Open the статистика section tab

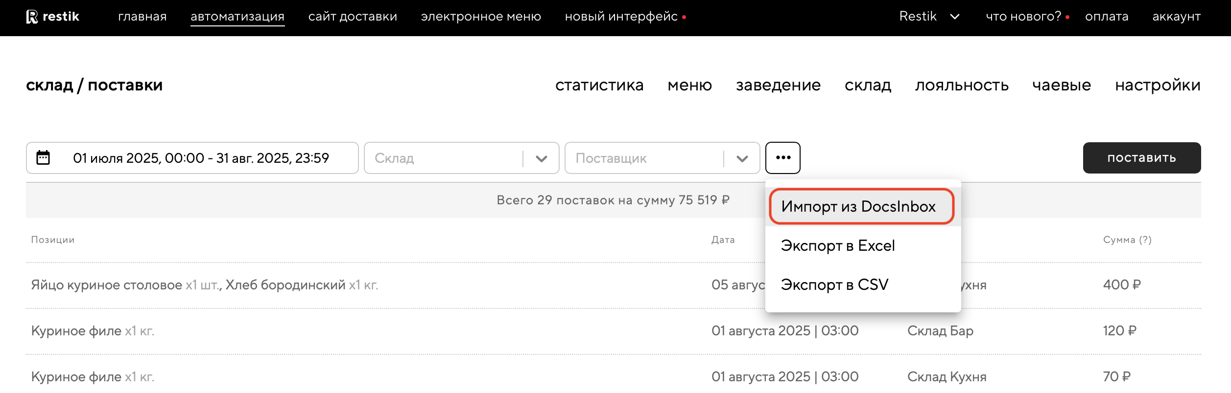tap(599, 85)
